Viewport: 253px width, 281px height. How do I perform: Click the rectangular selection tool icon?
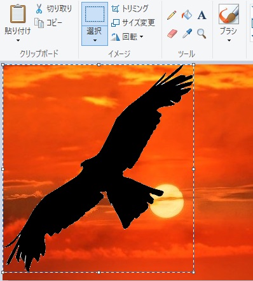(x=95, y=14)
